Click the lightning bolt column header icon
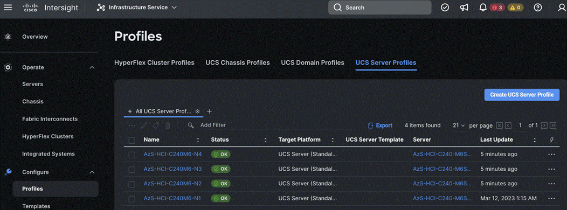The image size is (567, 210). pyautogui.click(x=551, y=140)
